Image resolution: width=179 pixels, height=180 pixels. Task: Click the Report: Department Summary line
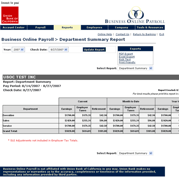coord(27,82)
